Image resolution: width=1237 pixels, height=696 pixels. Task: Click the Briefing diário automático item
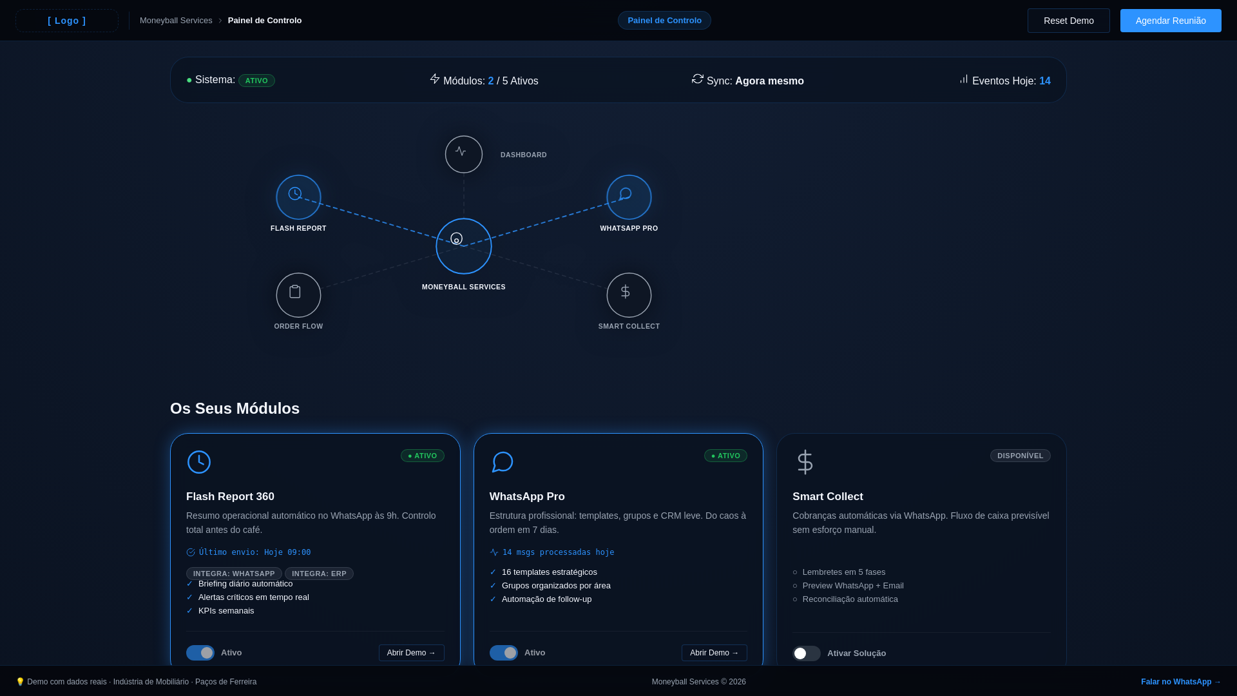[245, 584]
